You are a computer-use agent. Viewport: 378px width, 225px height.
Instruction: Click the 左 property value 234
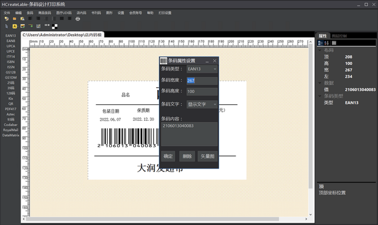(348, 77)
